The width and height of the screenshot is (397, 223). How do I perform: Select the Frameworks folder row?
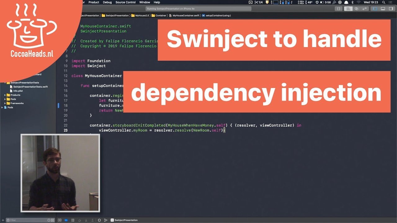(x=28, y=103)
